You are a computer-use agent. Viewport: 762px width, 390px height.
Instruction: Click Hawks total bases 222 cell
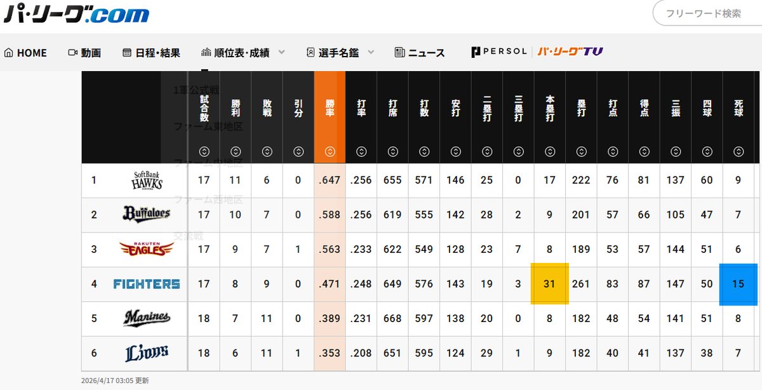[581, 180]
